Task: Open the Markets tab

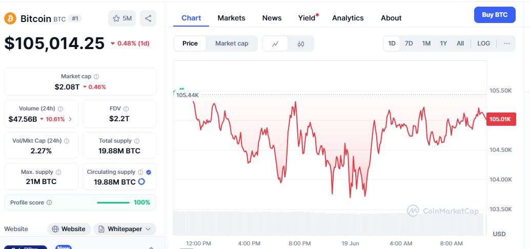Action: tap(231, 18)
